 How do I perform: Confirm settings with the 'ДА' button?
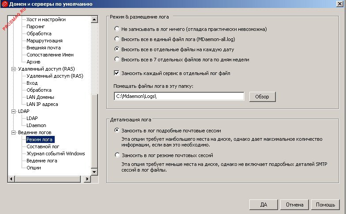pyautogui.click(x=263, y=205)
